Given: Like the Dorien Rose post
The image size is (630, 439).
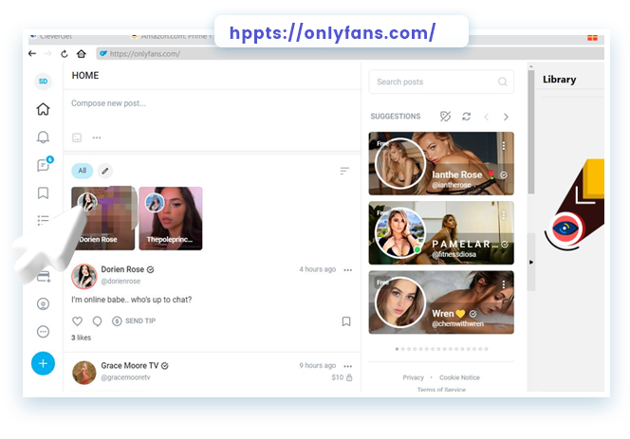Looking at the screenshot, I should [78, 320].
